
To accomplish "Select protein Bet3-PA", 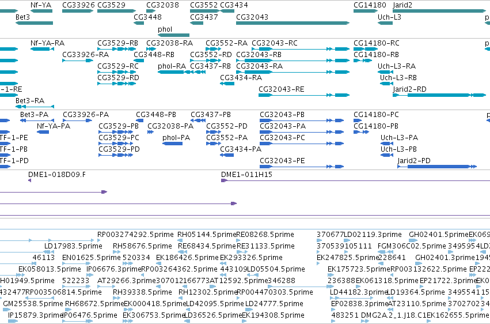I will (35, 115).
